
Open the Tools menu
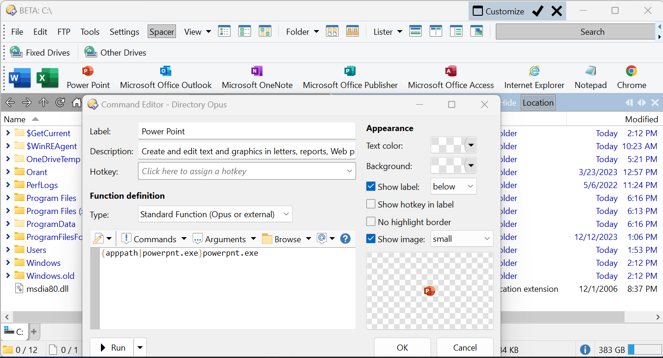point(90,31)
